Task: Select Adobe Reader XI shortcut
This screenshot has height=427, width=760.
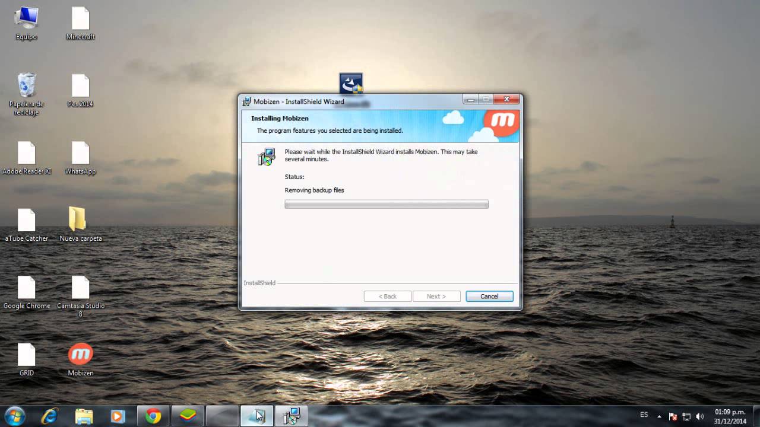Action: click(x=27, y=158)
